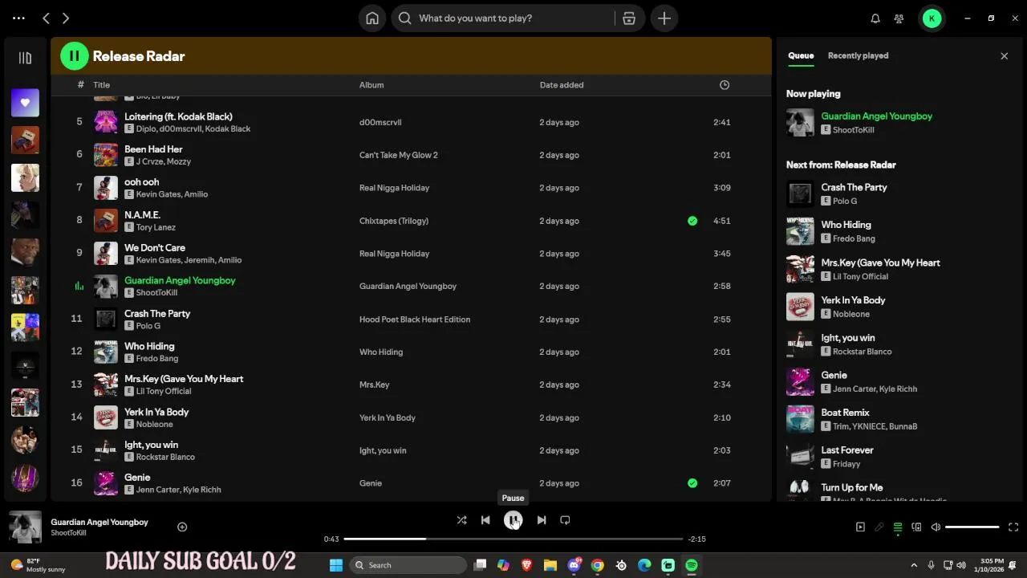Skip to previous track

pos(485,520)
